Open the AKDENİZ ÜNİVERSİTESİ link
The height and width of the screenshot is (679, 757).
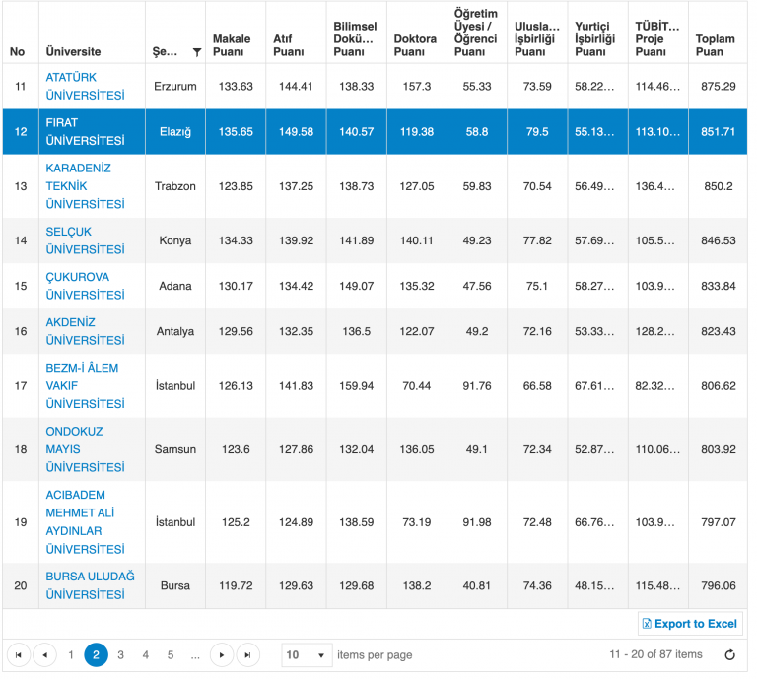point(85,331)
